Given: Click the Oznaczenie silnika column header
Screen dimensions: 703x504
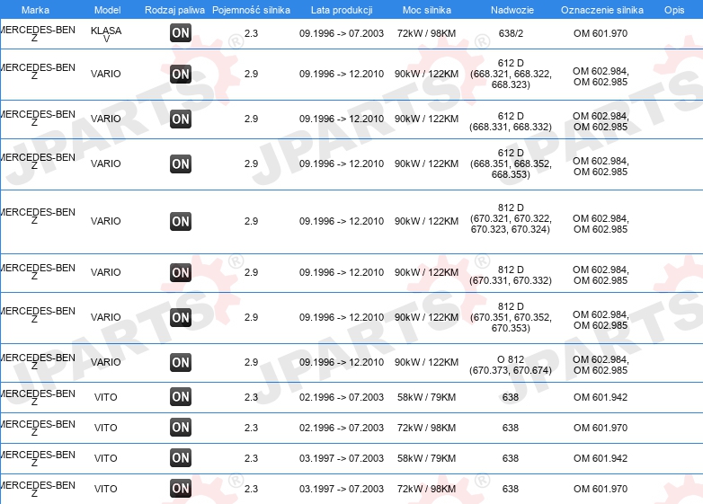Looking at the screenshot, I should click(x=602, y=10).
